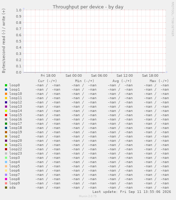Image resolution: width=176 pixels, height=200 pixels.
Task: Select the loop20 legend label
Action: pos(16,141)
